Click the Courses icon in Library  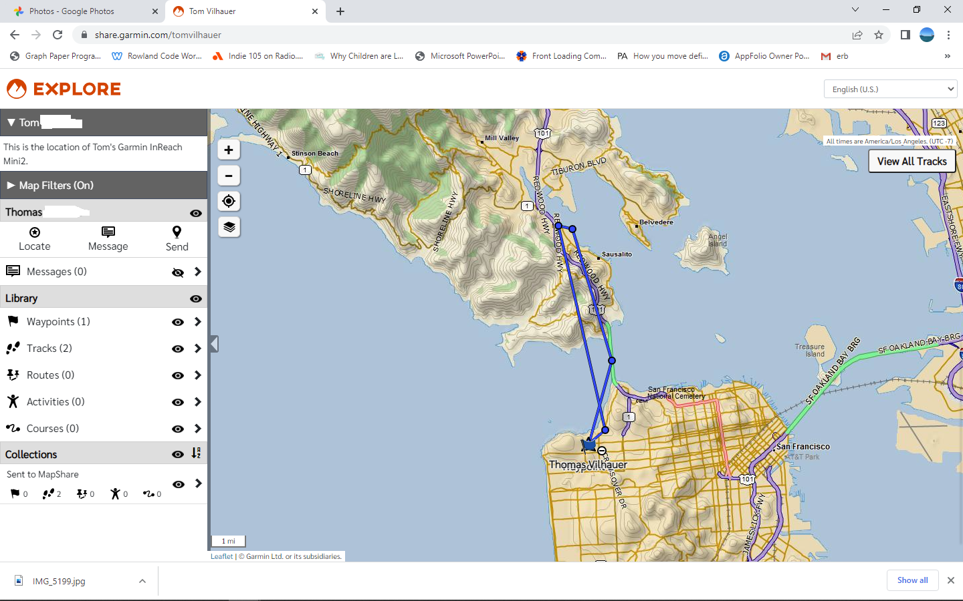pyautogui.click(x=13, y=428)
